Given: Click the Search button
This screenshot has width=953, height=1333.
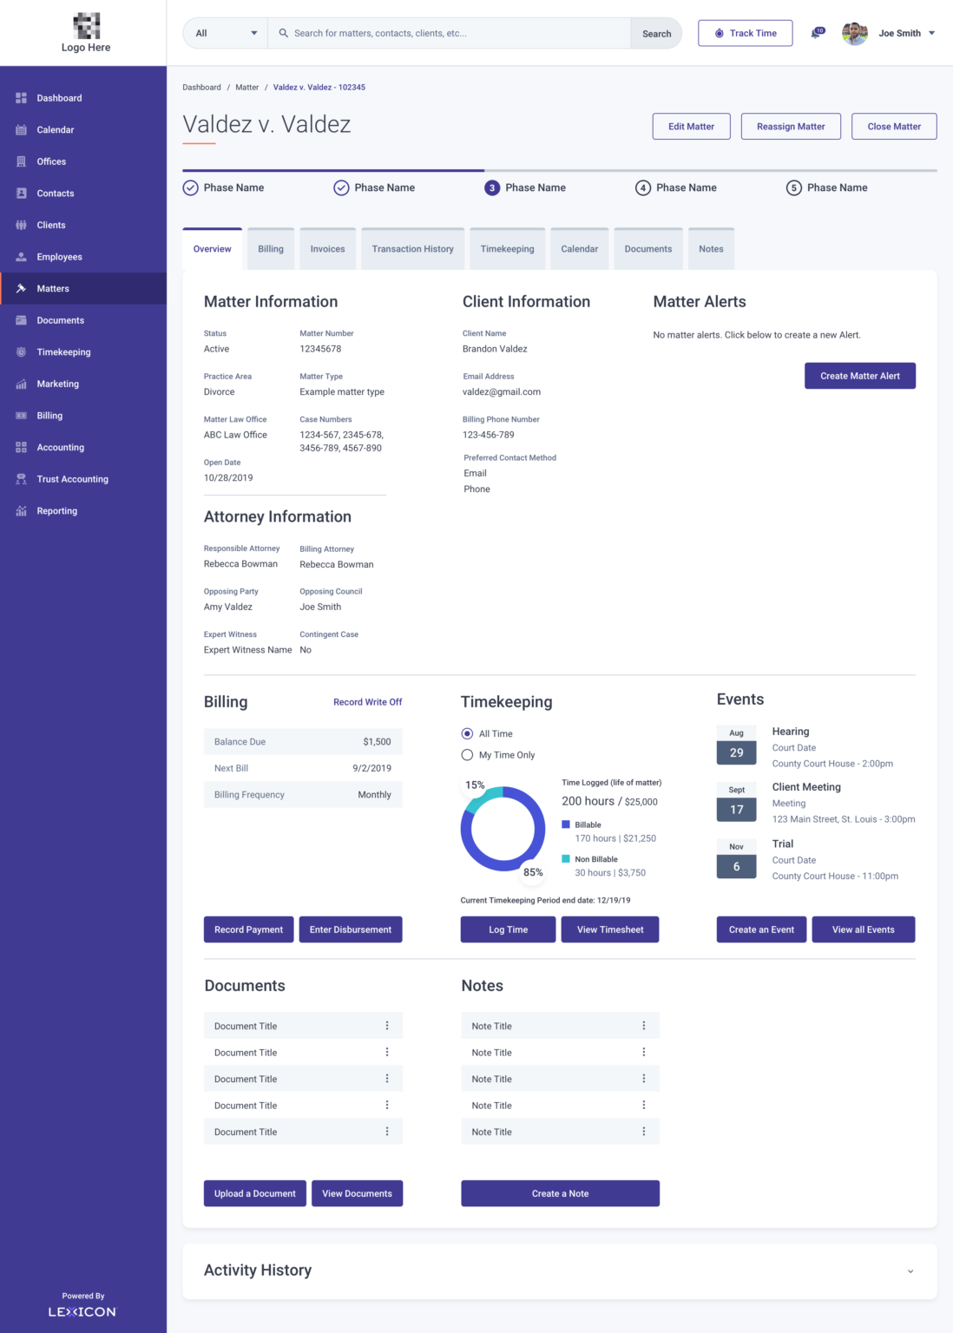Looking at the screenshot, I should [656, 33].
